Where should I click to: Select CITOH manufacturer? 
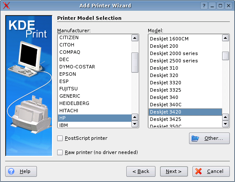point(95,45)
